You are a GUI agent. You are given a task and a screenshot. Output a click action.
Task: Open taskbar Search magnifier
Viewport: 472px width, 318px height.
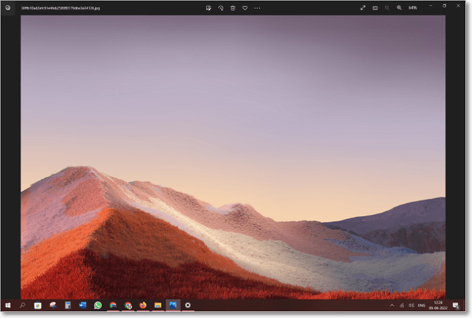tap(22, 305)
